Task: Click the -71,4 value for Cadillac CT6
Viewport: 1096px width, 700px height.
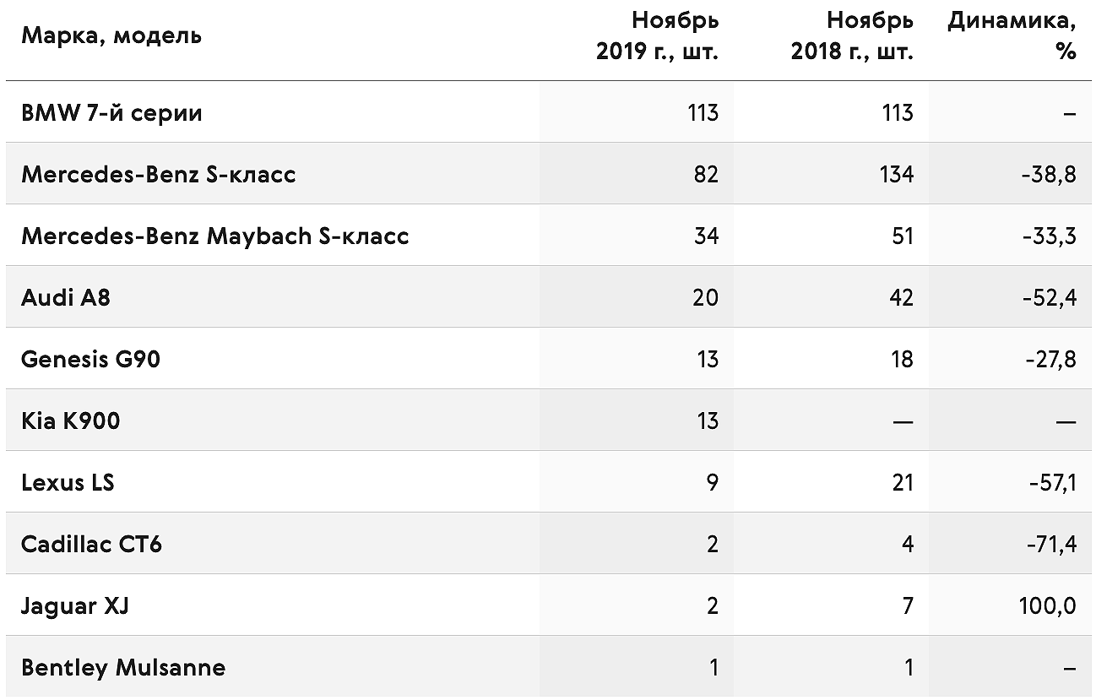Action: [1051, 545]
